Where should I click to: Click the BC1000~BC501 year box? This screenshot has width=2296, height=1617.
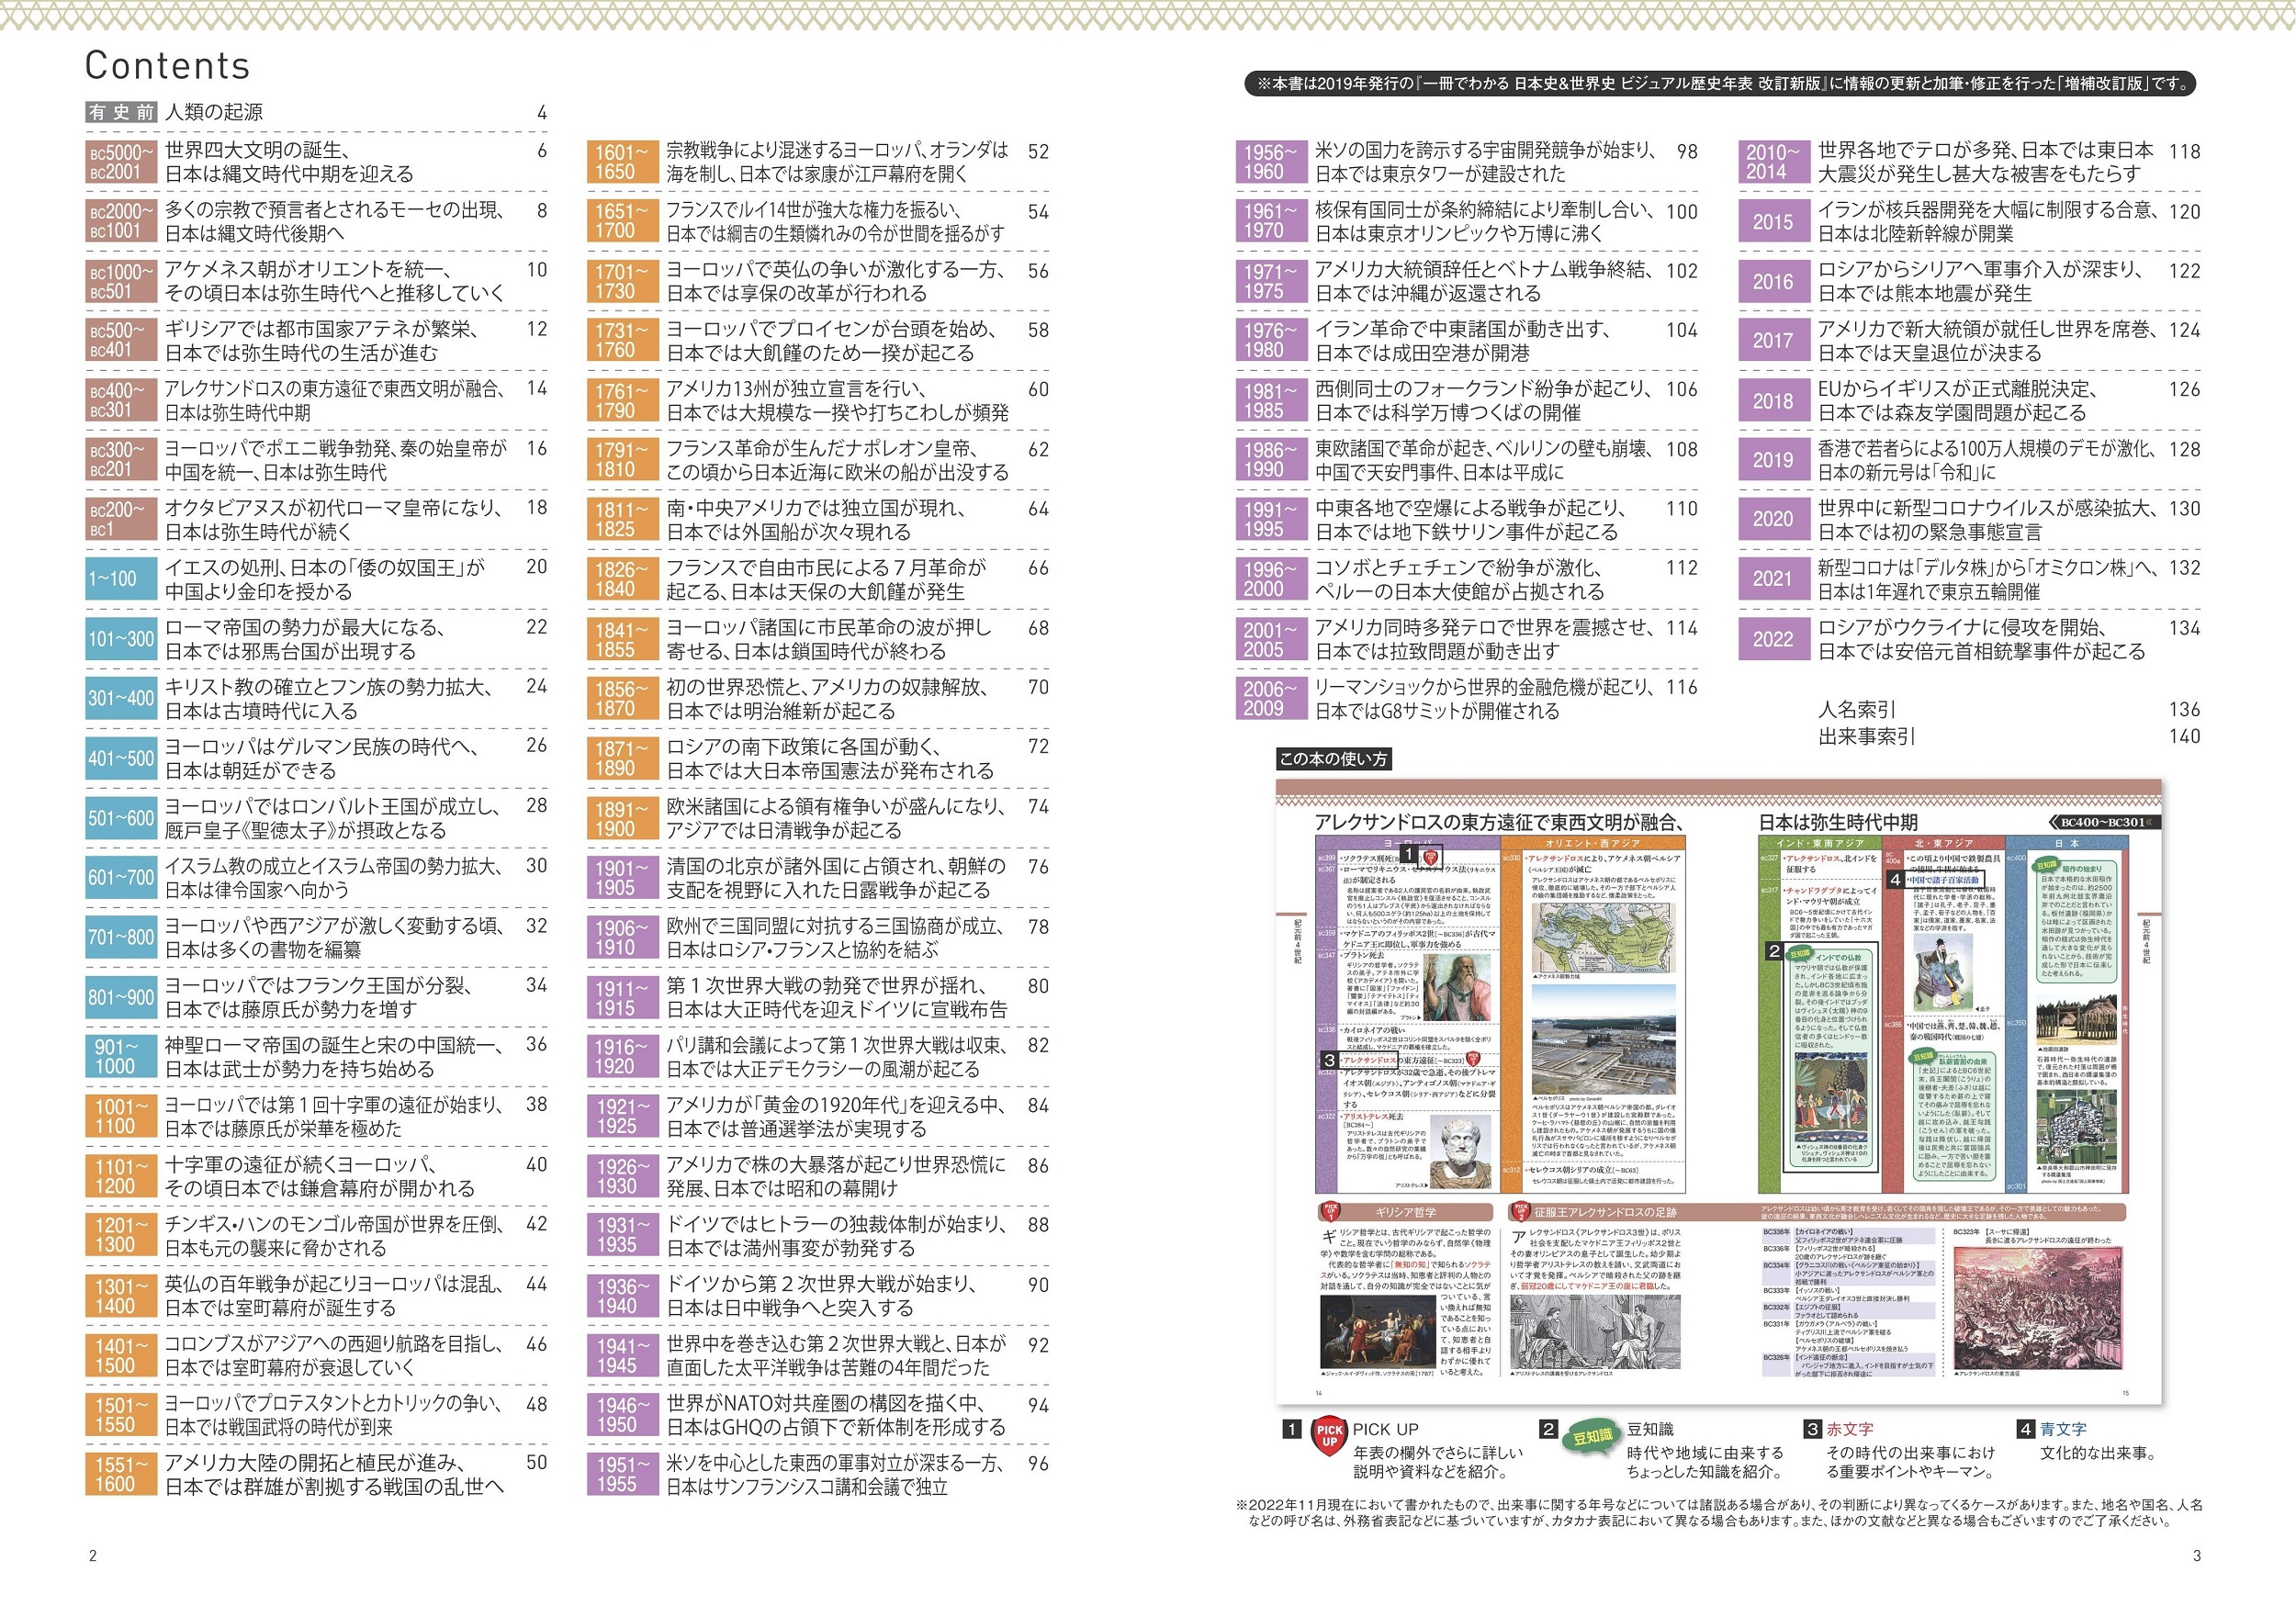[x=121, y=281]
